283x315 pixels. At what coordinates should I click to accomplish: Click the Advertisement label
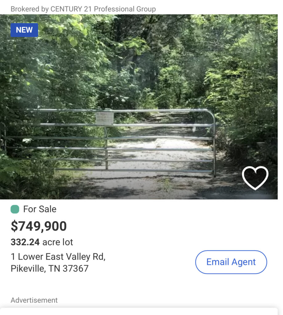34,300
